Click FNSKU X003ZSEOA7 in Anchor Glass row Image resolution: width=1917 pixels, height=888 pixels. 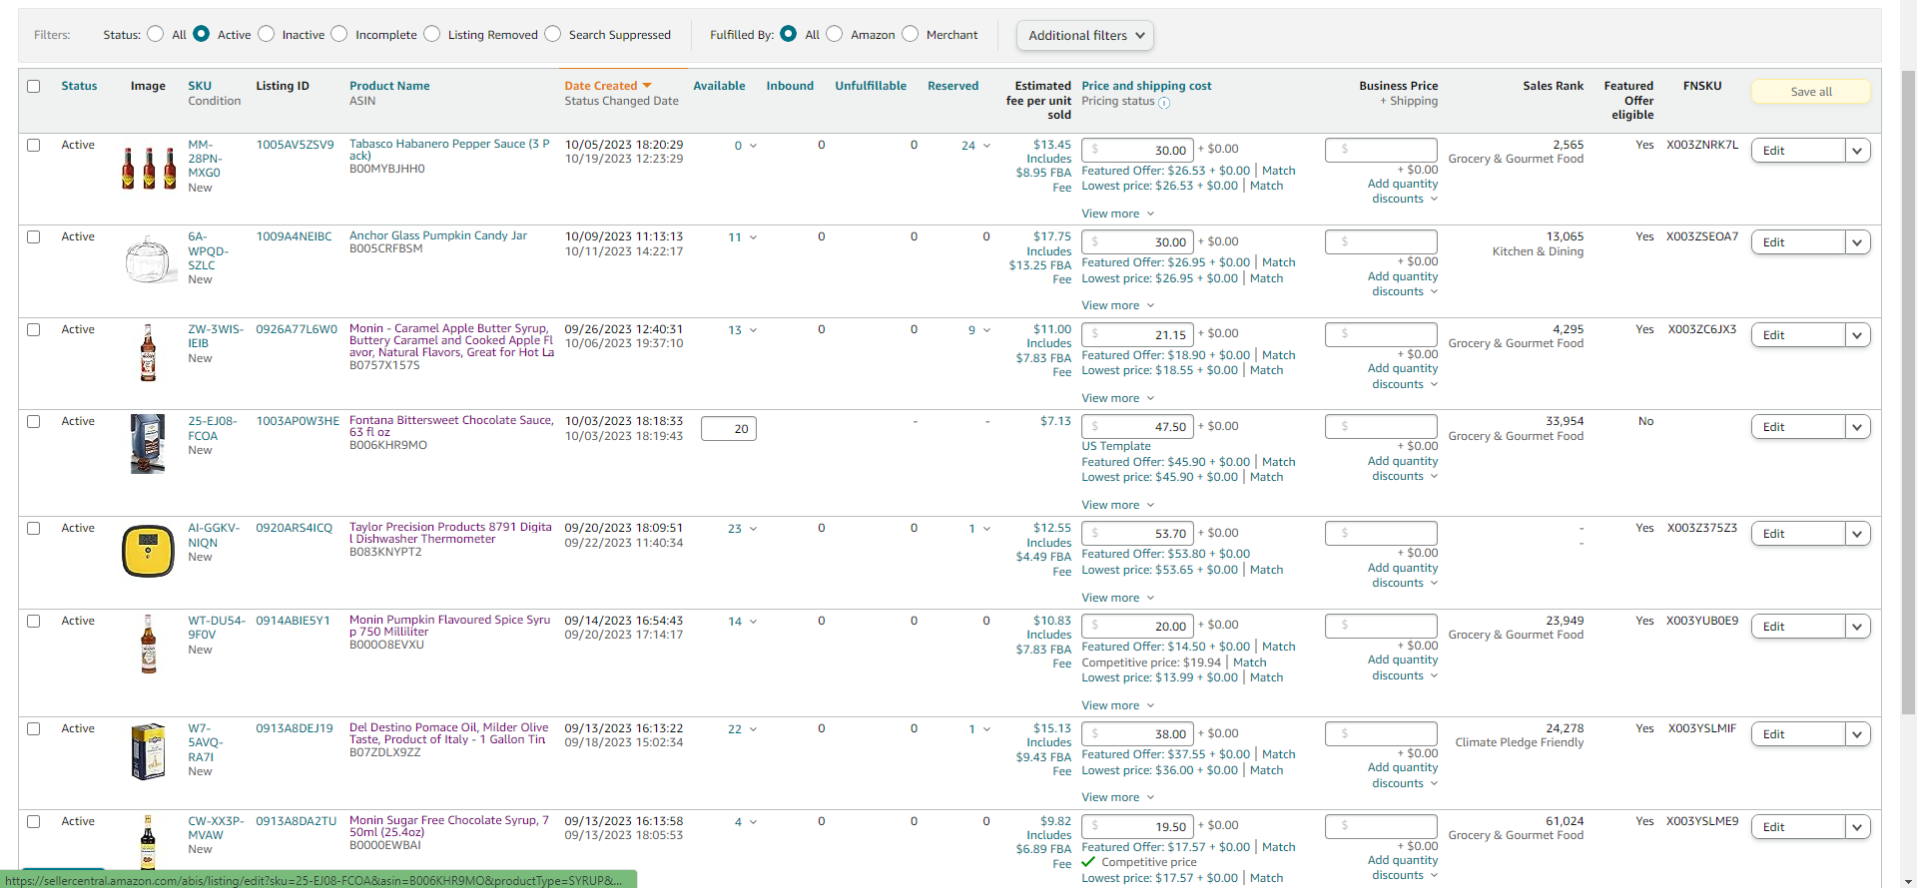[1702, 236]
